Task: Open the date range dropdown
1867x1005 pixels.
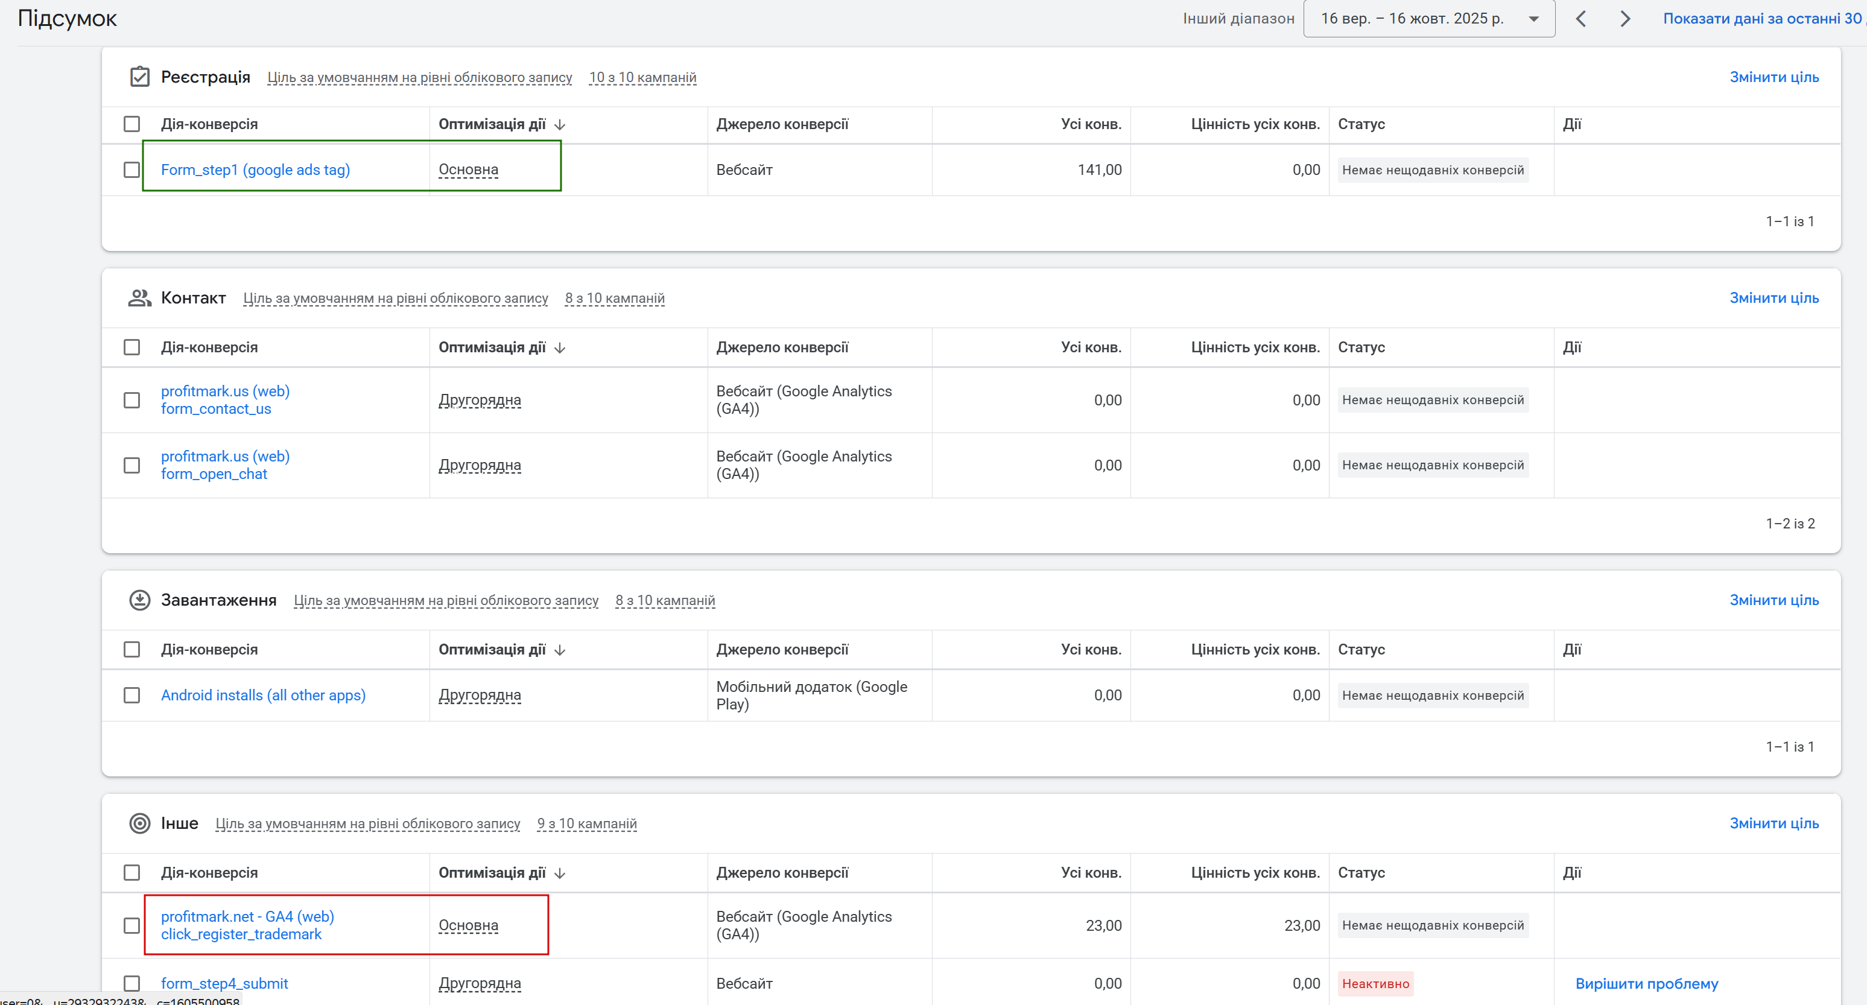Action: [1428, 19]
